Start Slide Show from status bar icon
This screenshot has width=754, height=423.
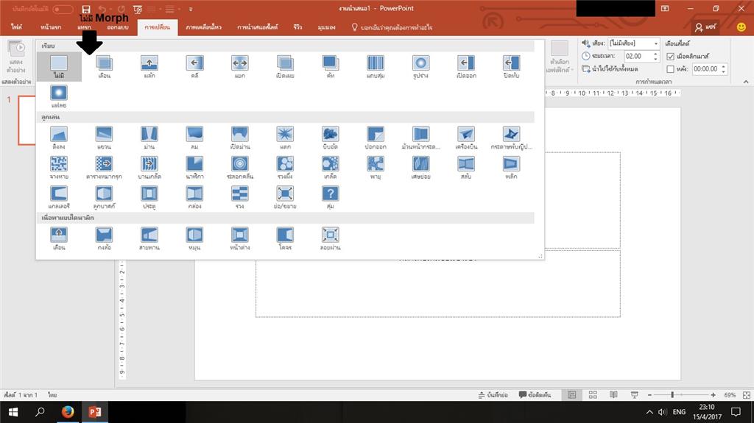[x=635, y=394]
